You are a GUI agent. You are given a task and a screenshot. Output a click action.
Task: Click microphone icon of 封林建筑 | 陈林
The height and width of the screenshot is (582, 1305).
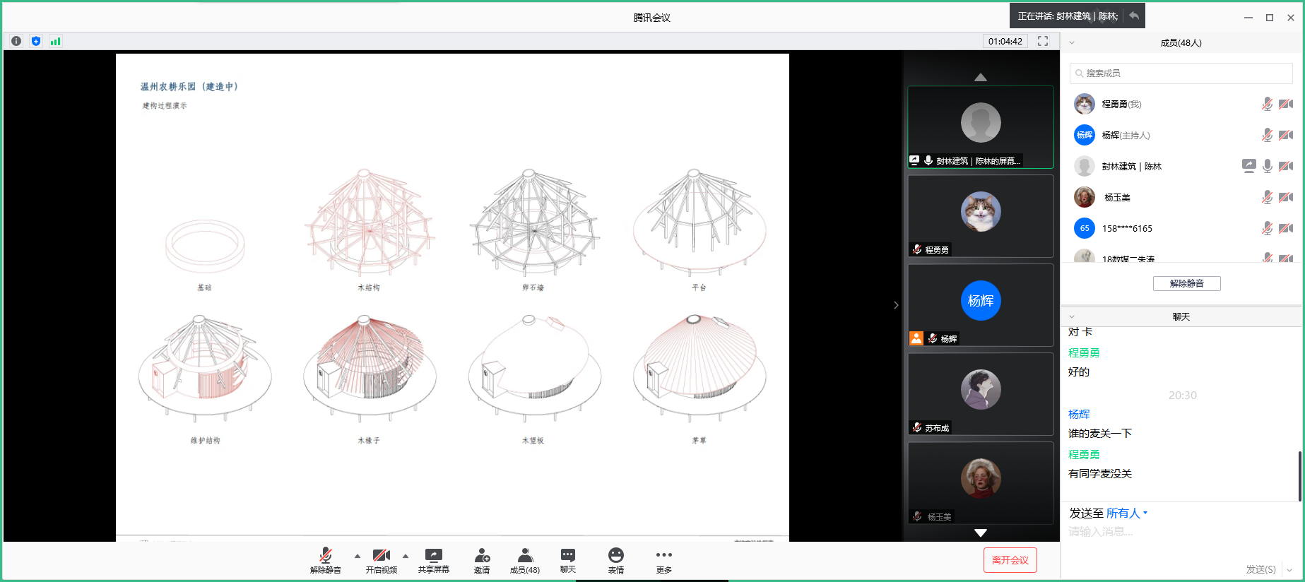coord(1268,166)
